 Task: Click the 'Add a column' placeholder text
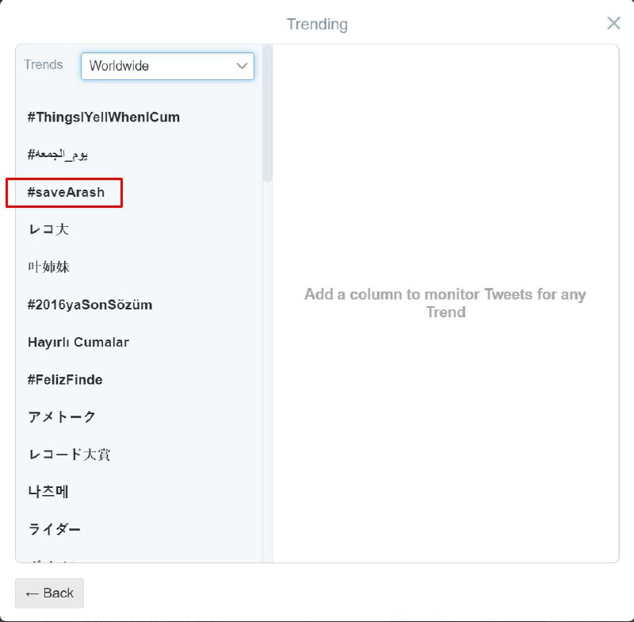coord(445,303)
